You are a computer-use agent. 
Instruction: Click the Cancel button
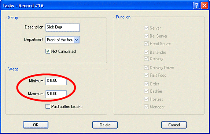(x=174, y=125)
